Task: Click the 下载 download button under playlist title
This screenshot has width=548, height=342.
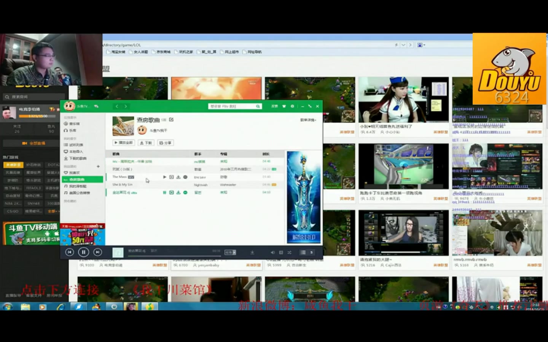Action: tap(145, 143)
